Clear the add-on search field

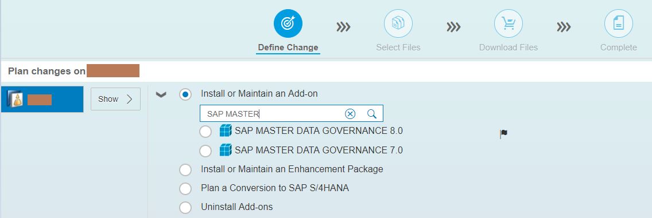pos(350,114)
